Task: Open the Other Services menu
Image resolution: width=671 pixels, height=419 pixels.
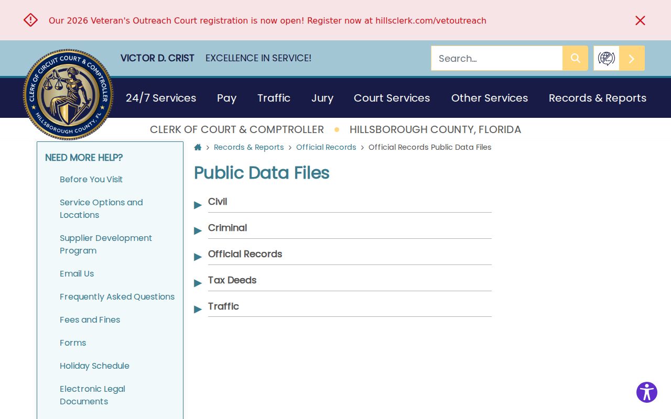Action: pyautogui.click(x=490, y=98)
